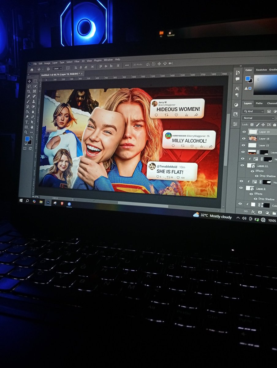Open the Plugins menu
This screenshot has width=277, height=368.
point(98,60)
